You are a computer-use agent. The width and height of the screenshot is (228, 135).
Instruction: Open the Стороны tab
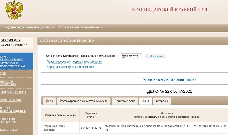(x=162, y=101)
